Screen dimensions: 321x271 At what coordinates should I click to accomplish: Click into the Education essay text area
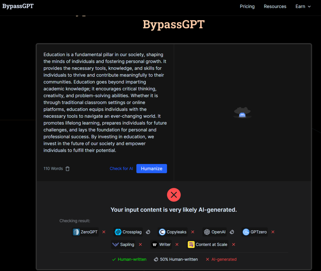105,102
